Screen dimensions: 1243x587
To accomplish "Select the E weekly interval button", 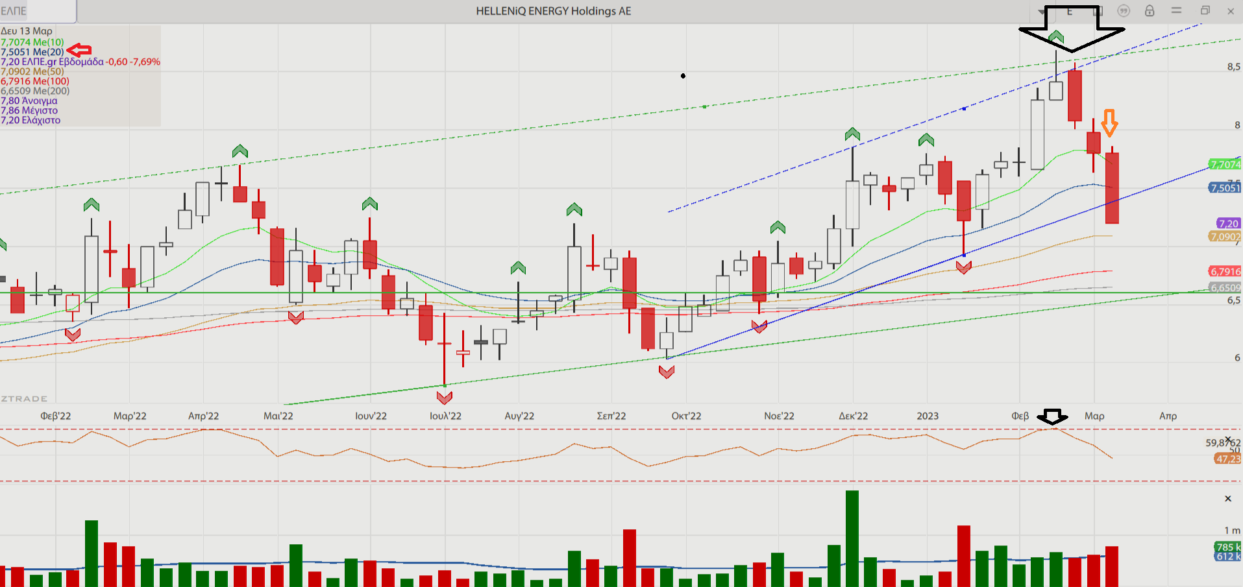I will (x=1070, y=11).
